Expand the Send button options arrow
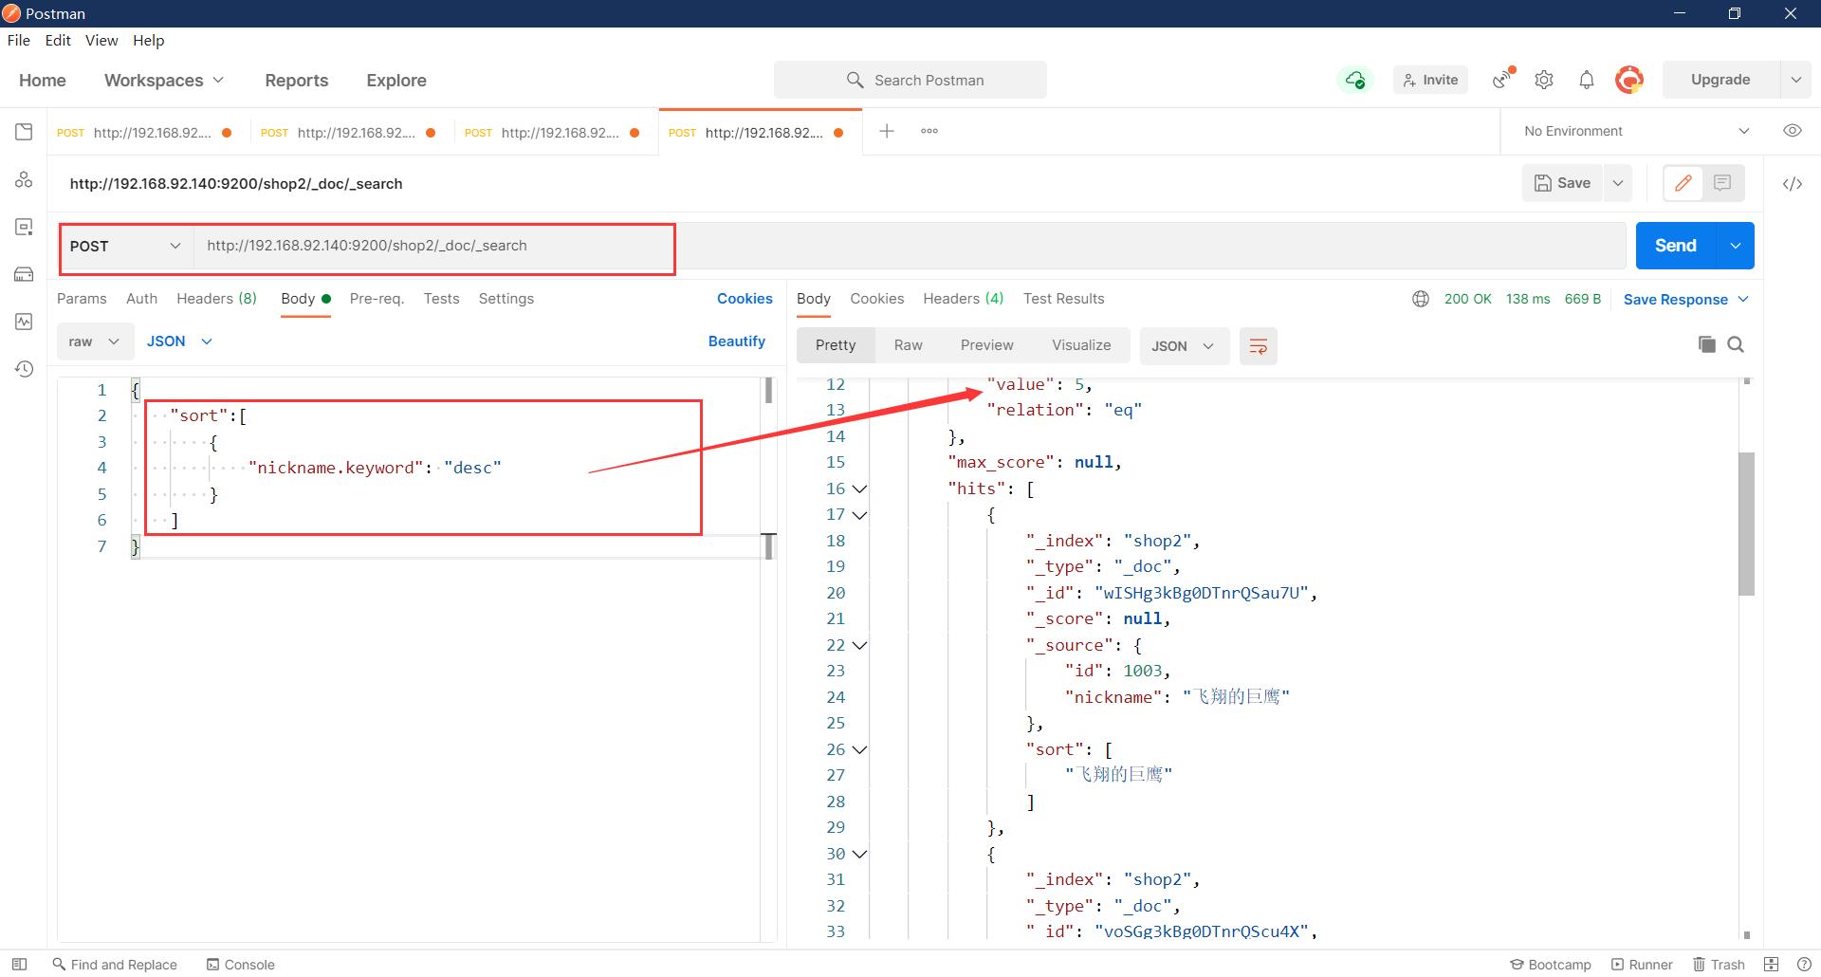The width and height of the screenshot is (1821, 977). point(1735,246)
